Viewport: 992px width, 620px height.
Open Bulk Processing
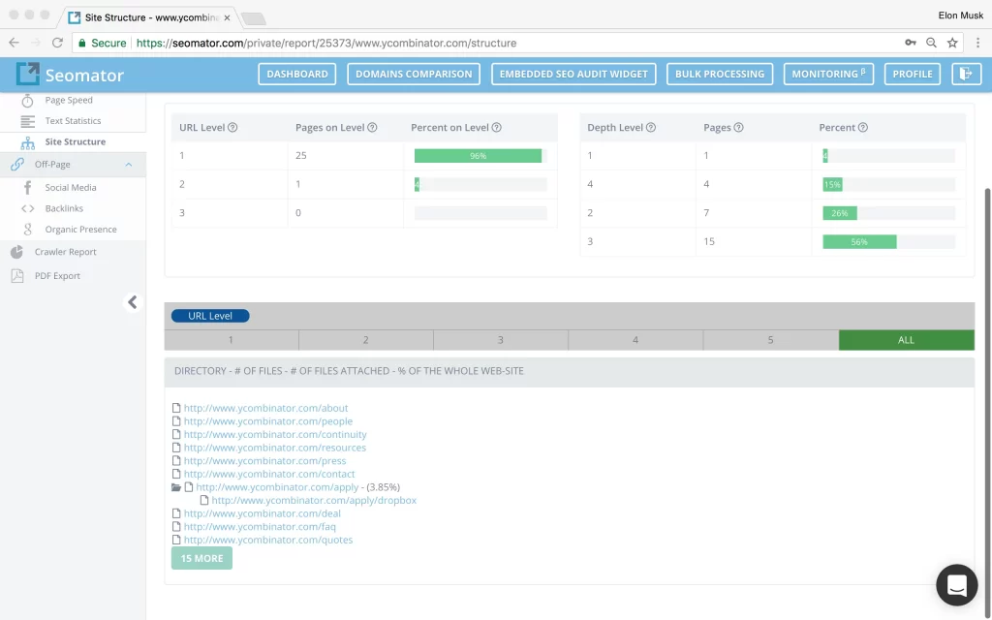coord(720,74)
